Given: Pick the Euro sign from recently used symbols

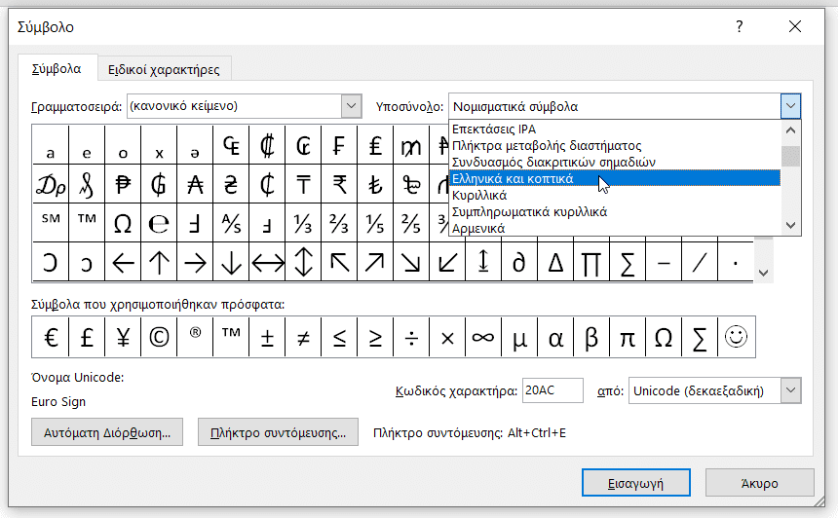Looking at the screenshot, I should click(50, 337).
